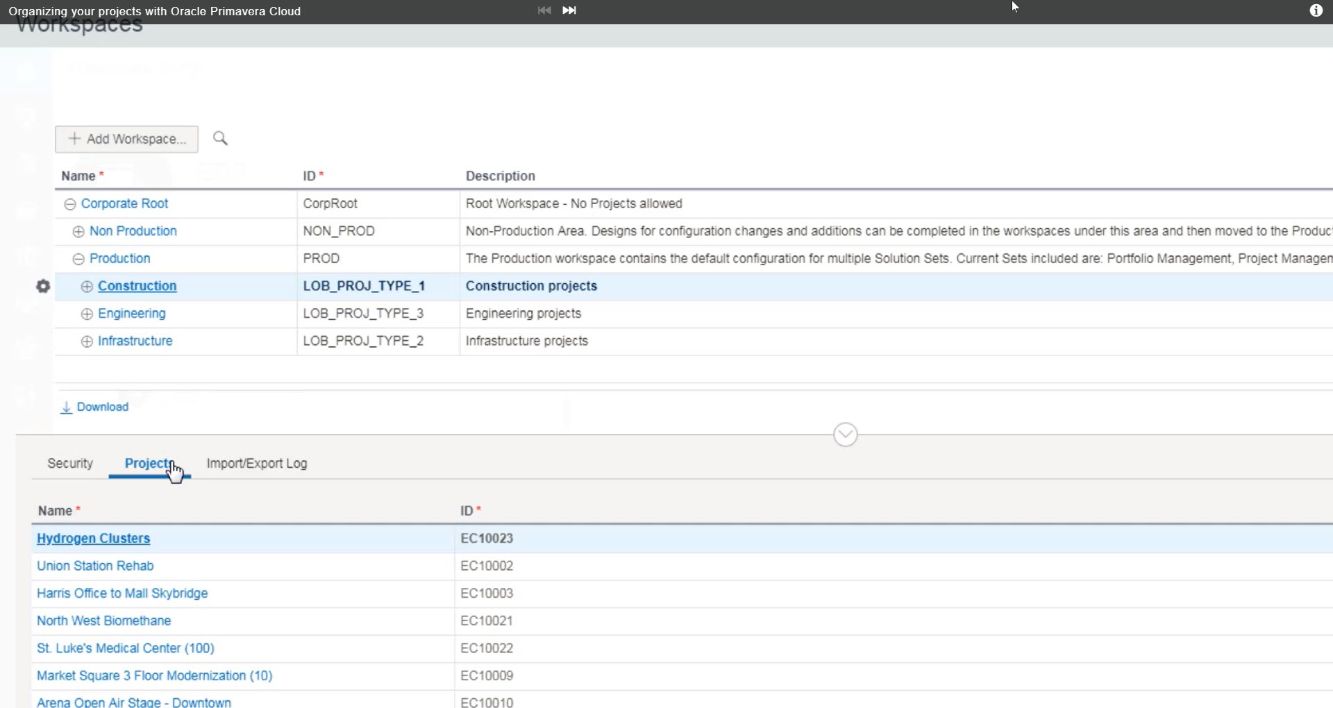Open the Import/Export Log tab
This screenshot has width=1333, height=708.
point(255,463)
